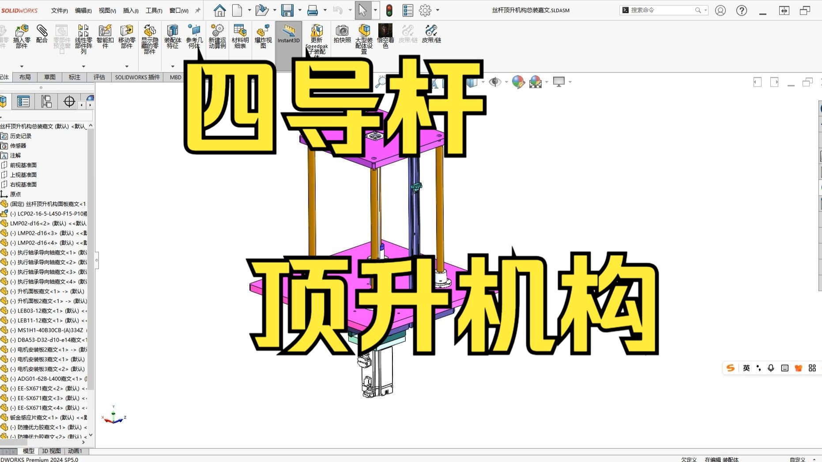Open the DimXpertManager crosshair tab
Image resolution: width=822 pixels, height=462 pixels.
tap(69, 101)
